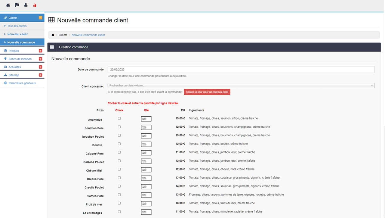Click the gear icon for Paramètres généraux
The image size is (385, 218).
coord(5,83)
